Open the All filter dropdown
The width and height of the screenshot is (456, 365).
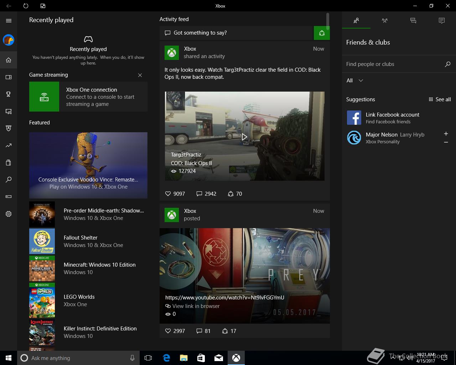pos(355,81)
